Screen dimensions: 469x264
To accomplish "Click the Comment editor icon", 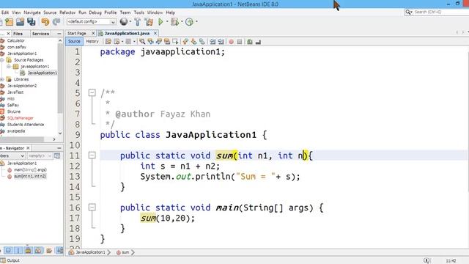I will (250, 42).
